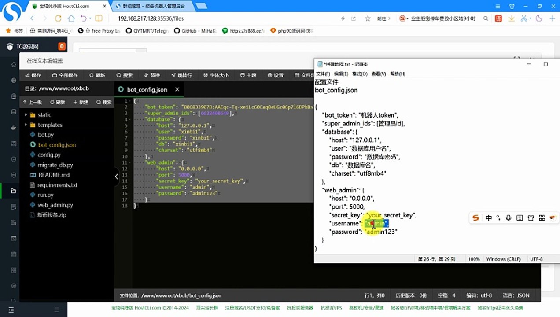Click 刷新 refresh in the file tree panel
The height and width of the screenshot is (317, 560).
click(58, 102)
